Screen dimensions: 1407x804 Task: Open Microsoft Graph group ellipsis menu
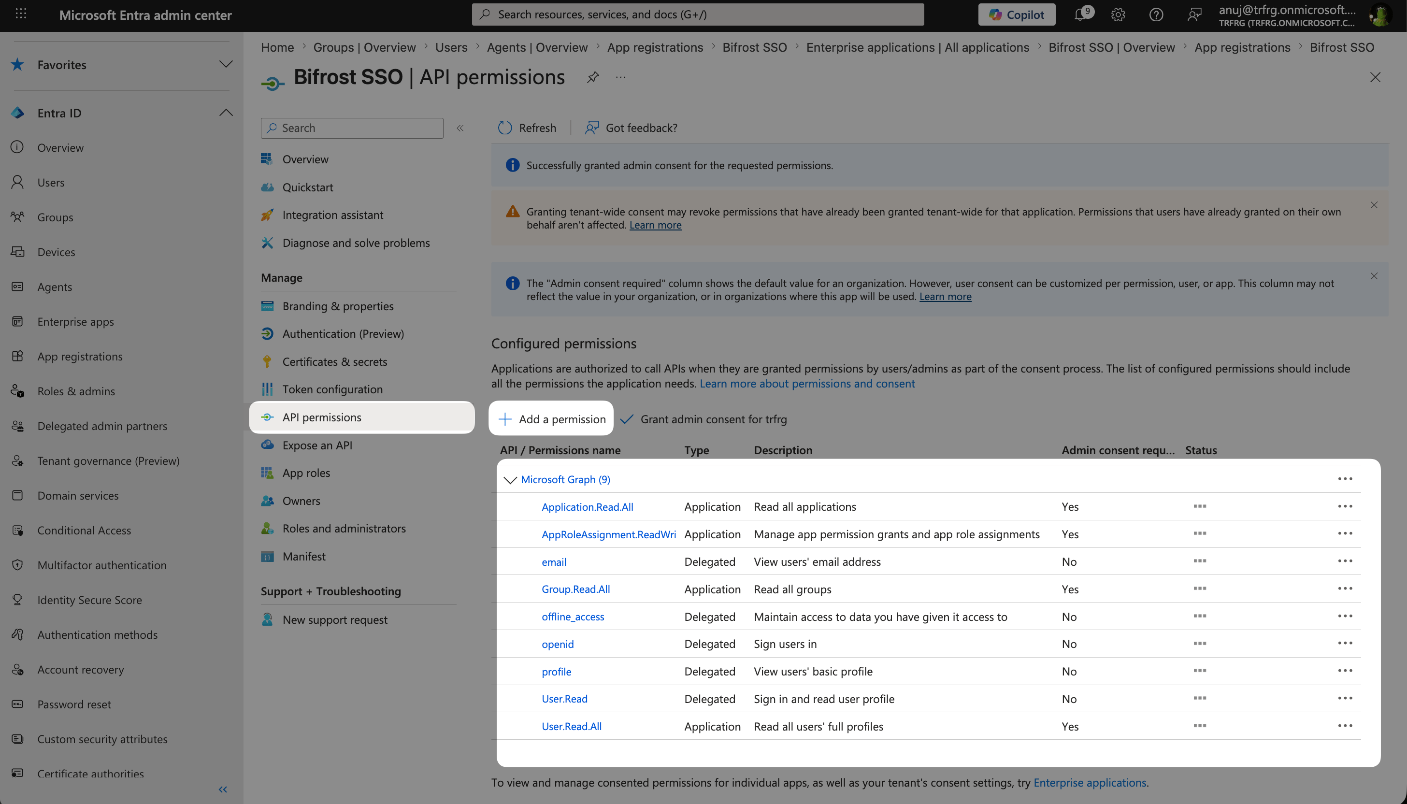point(1345,479)
